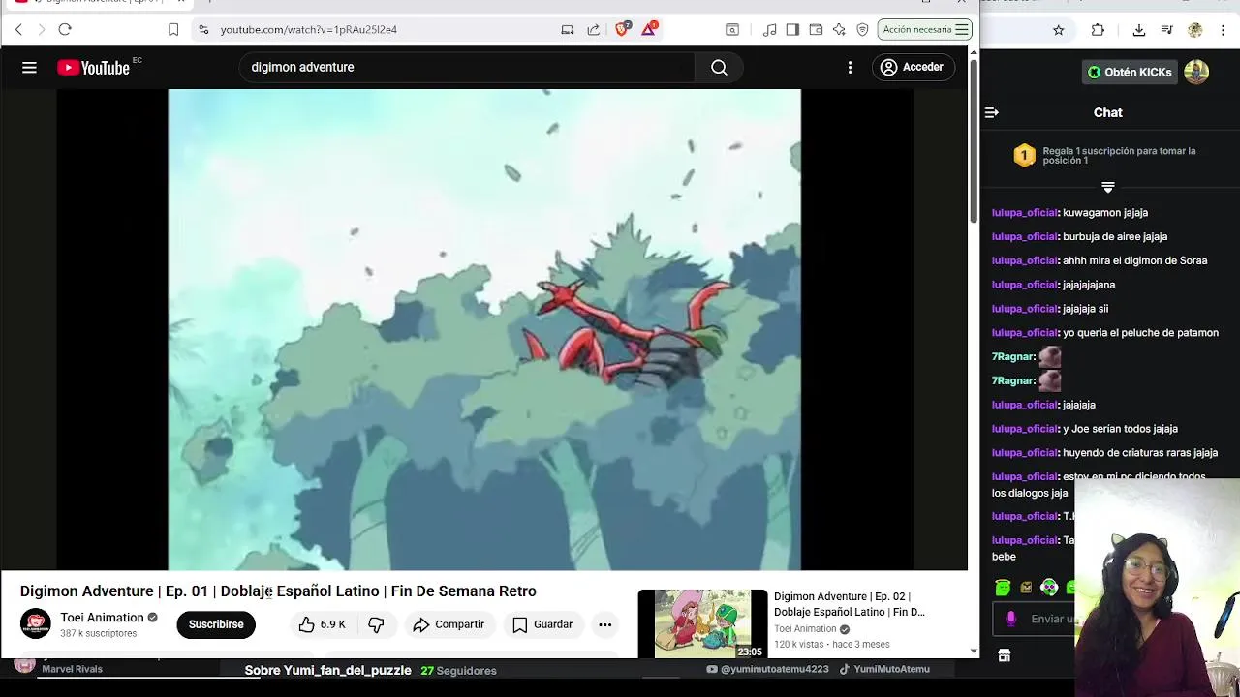Go back with the browser back arrow
1240x697 pixels.
click(18, 29)
